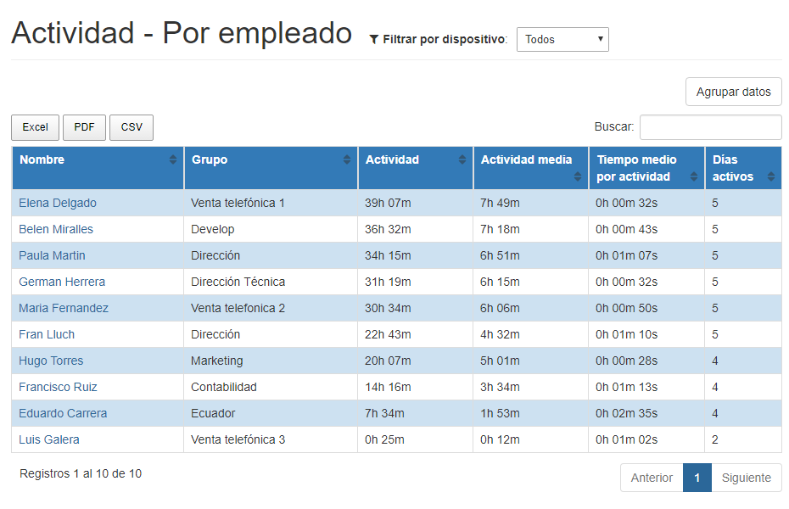Click the sort icon in Nombre column
789x509 pixels.
click(x=173, y=159)
